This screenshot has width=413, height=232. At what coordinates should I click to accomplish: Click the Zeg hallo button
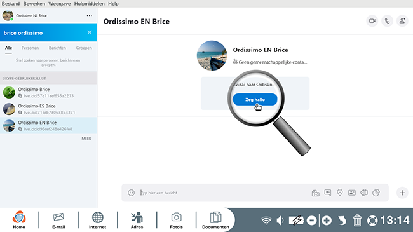tap(255, 99)
